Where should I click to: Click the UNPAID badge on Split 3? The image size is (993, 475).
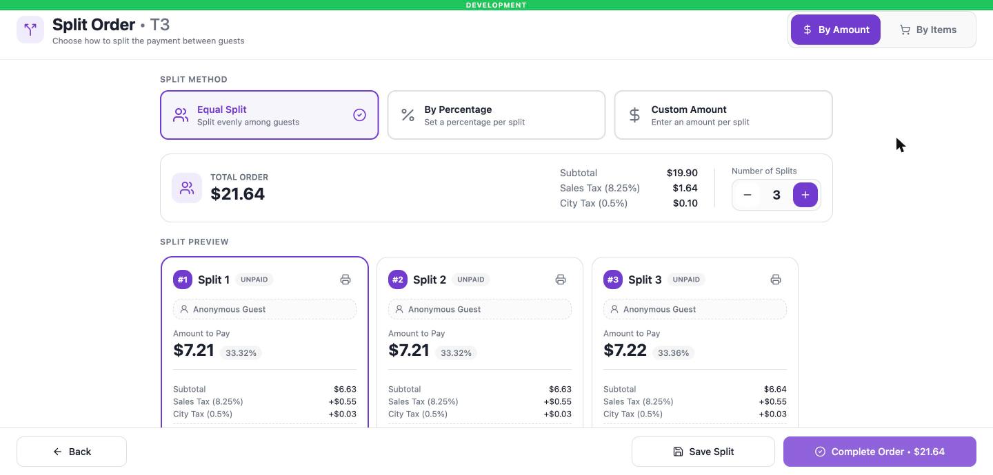click(x=686, y=279)
